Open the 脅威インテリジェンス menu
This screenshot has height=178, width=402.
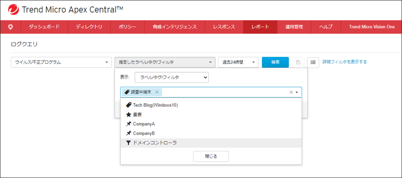point(175,27)
